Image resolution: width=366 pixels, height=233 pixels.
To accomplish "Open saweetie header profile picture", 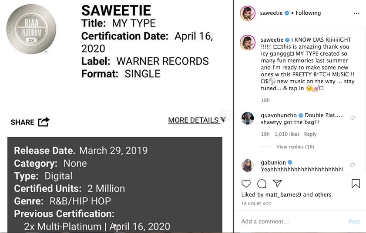I will (x=248, y=13).
